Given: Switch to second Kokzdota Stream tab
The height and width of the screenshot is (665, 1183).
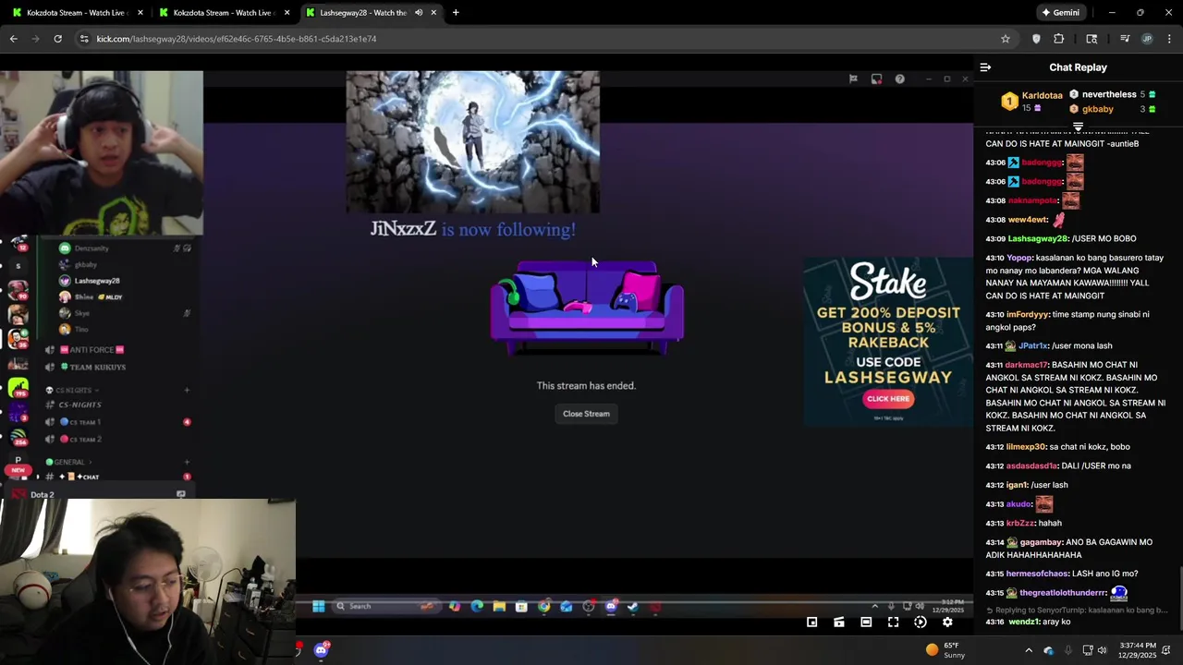Looking at the screenshot, I should click(223, 13).
